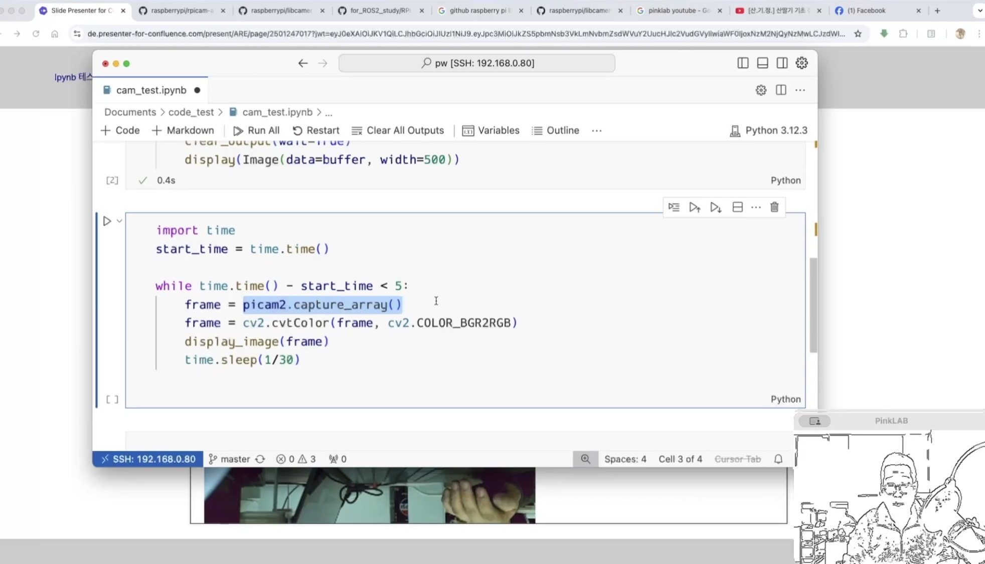Open toolbar overflow menu after Outline
Screen dimensions: 985x564
coord(596,130)
